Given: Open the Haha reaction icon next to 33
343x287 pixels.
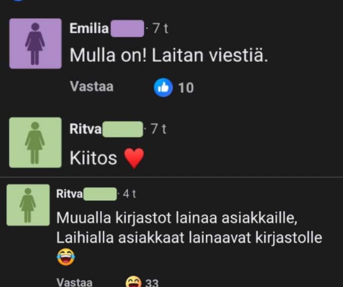Looking at the screenshot, I should tap(133, 282).
